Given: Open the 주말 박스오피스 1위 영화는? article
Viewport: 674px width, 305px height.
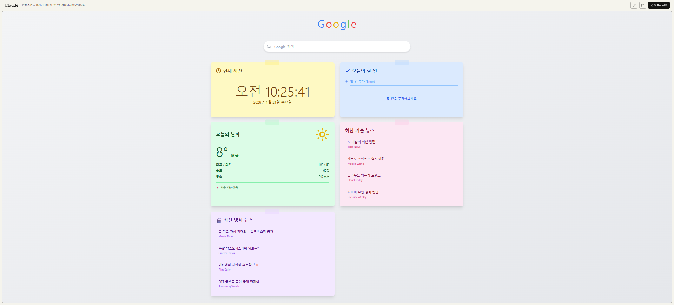Looking at the screenshot, I should tap(238, 248).
